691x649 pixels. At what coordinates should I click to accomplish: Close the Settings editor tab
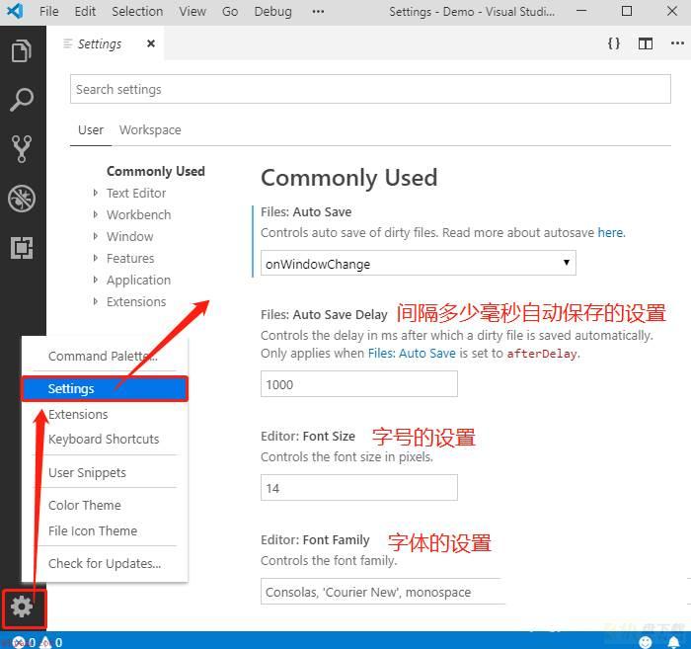(x=151, y=43)
